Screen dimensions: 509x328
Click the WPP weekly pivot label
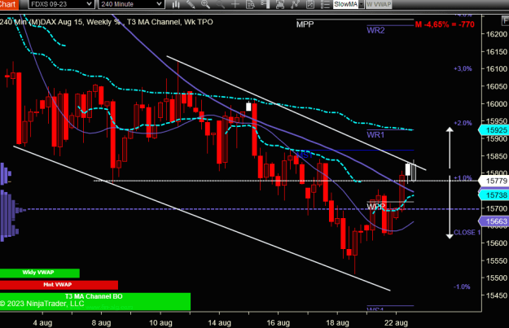click(376, 207)
